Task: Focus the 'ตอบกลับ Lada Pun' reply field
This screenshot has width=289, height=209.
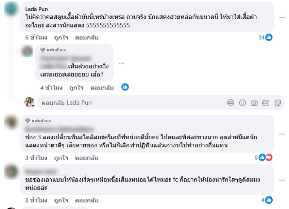Action: (x=130, y=103)
